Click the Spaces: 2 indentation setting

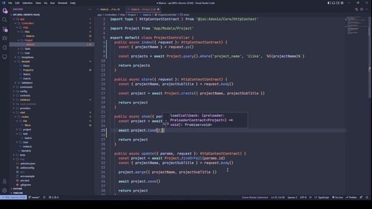[x=292, y=197]
